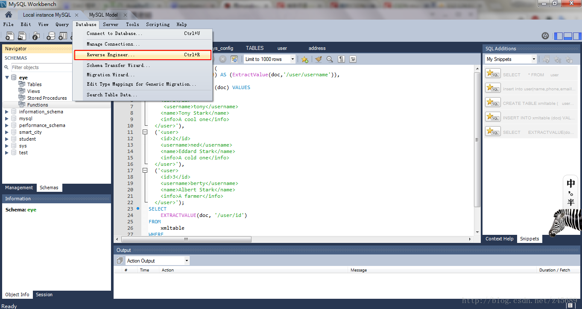Switch to the Session tab
The image size is (582, 309).
tap(44, 295)
